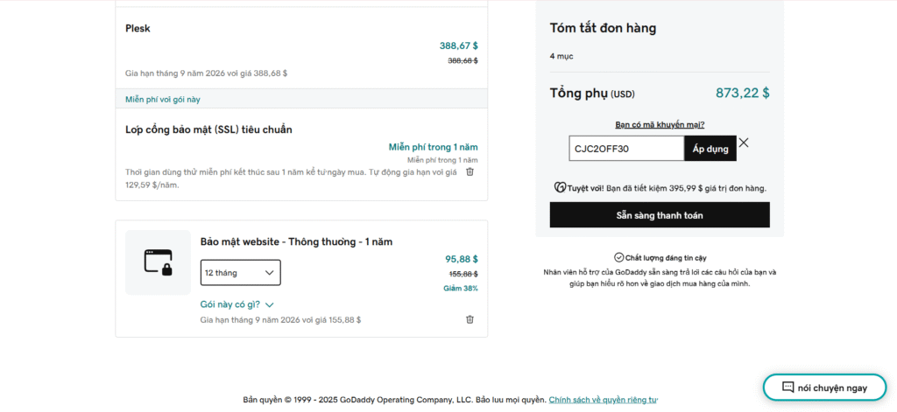This screenshot has width=897, height=412.
Task: Click the website security lock product icon
Action: point(158,262)
